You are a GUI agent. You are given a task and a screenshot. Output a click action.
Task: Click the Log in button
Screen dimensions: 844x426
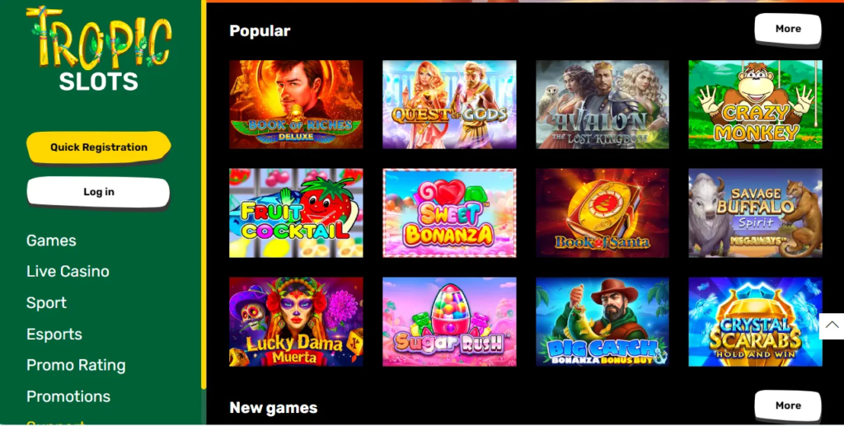pyautogui.click(x=99, y=192)
